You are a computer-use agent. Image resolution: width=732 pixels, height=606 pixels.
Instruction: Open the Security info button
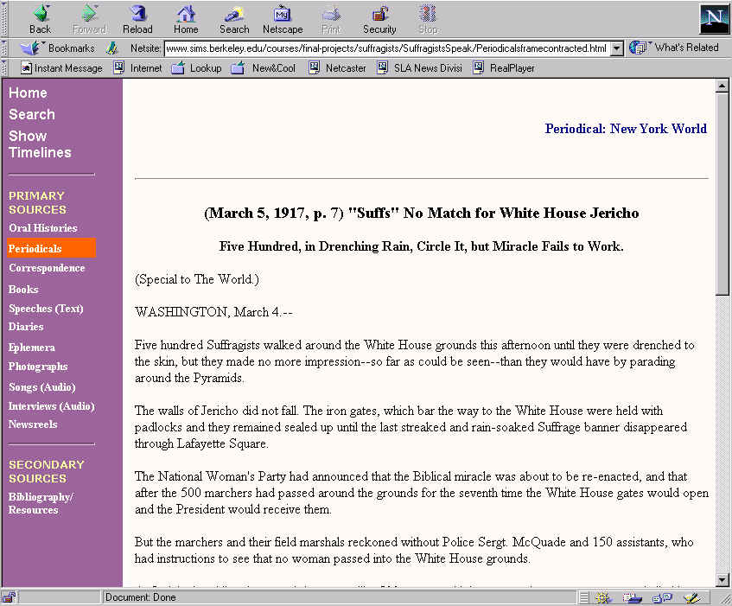[379, 20]
